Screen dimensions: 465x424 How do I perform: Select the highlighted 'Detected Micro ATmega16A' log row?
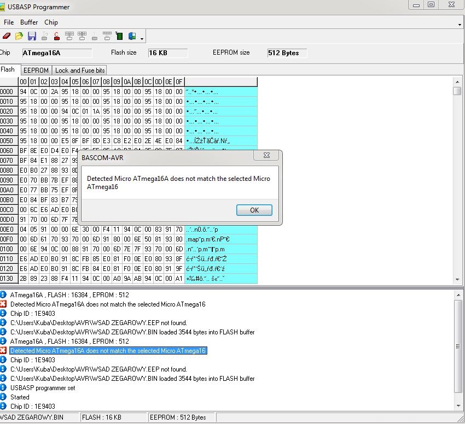[x=108, y=351]
